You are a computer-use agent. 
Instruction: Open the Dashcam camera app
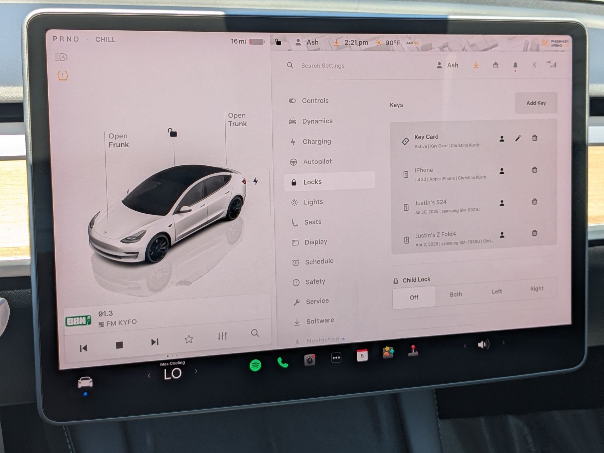coord(310,360)
